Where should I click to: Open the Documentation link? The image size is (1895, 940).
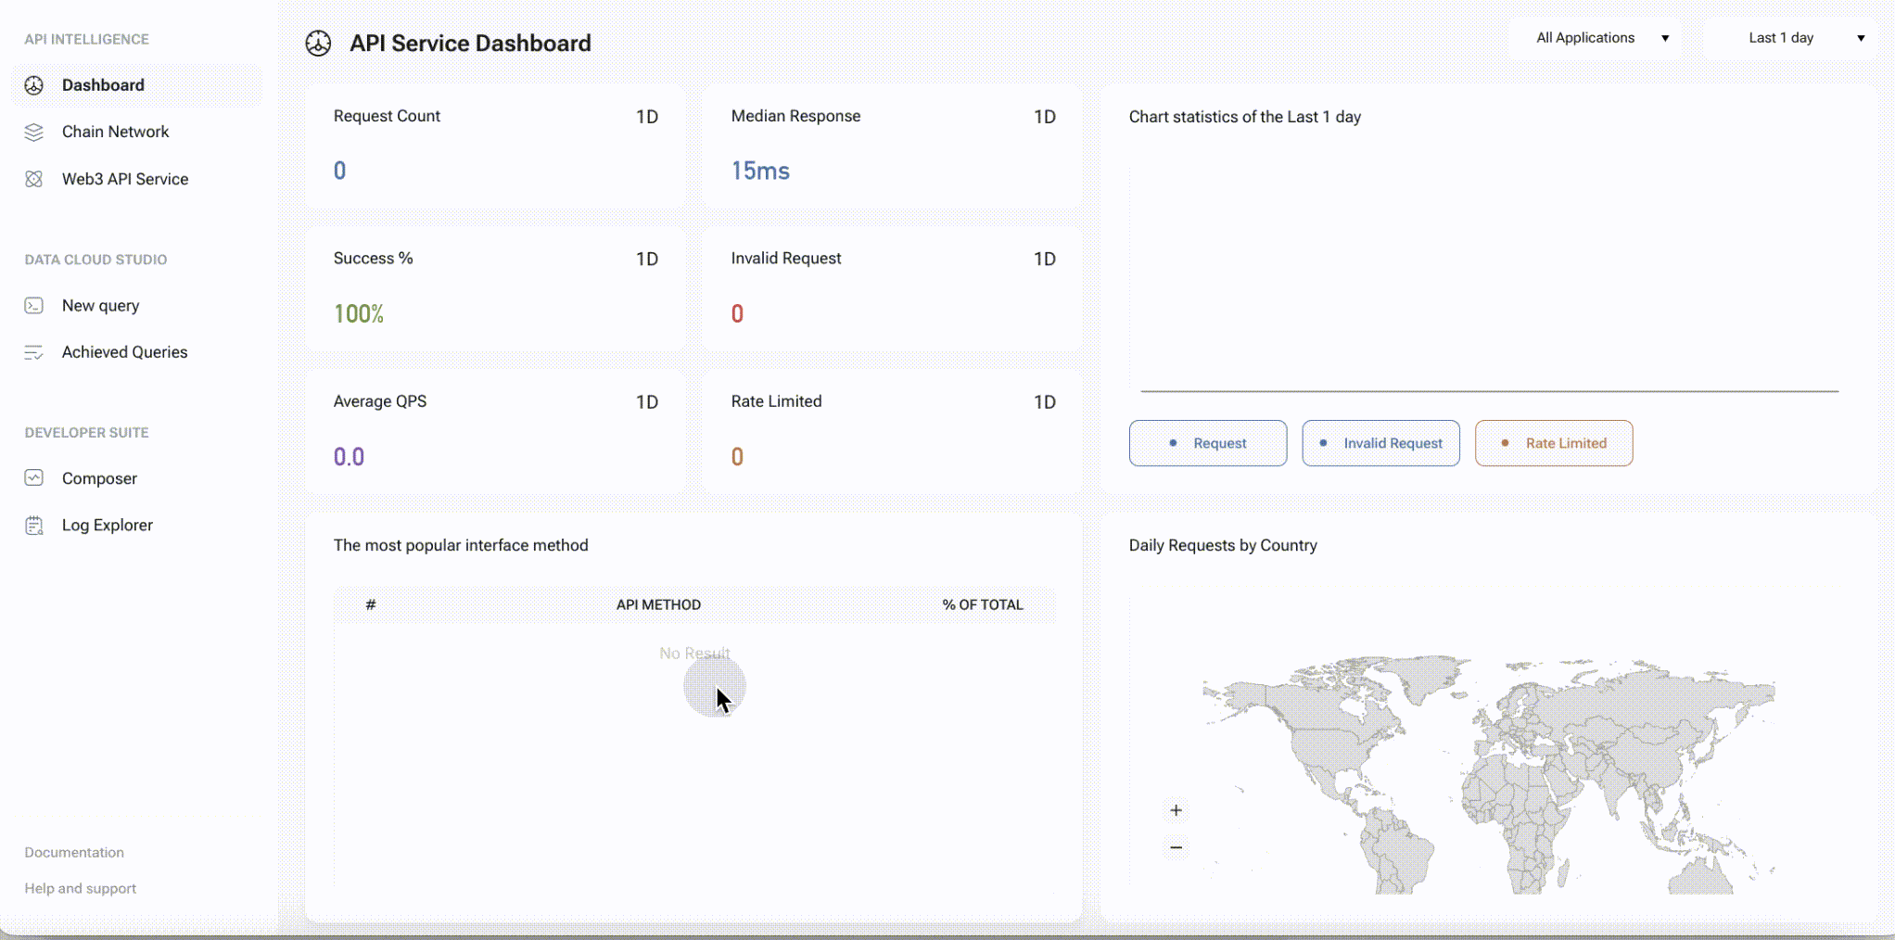click(x=74, y=852)
